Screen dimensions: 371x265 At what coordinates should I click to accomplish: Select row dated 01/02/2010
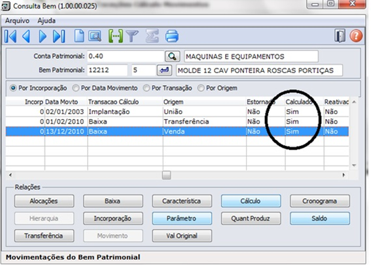coord(177,122)
